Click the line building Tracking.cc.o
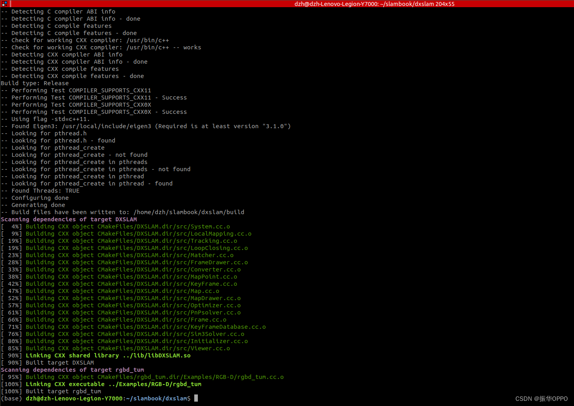The height and width of the screenshot is (406, 574). coord(119,241)
